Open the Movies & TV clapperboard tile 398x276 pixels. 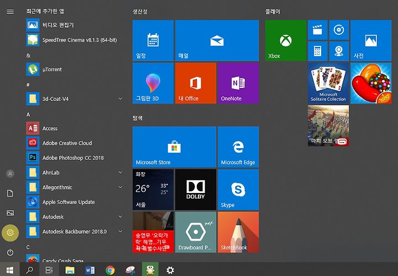click(317, 30)
